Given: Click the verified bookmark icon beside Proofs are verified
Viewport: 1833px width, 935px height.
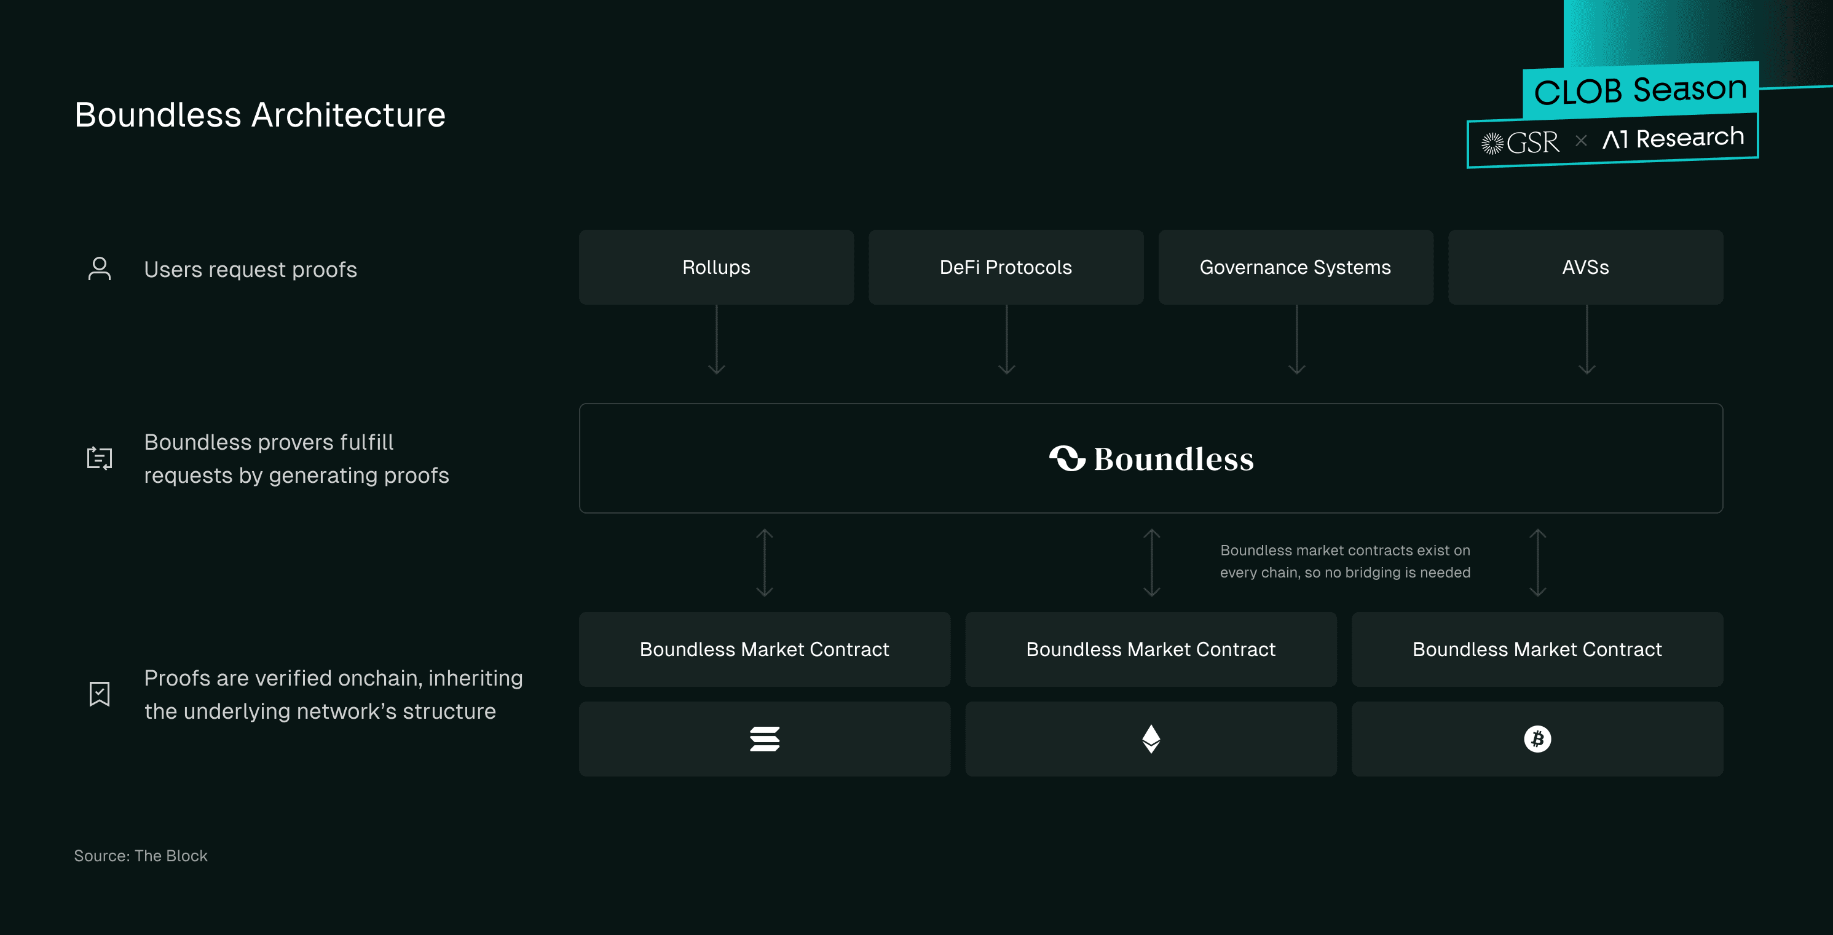Looking at the screenshot, I should pyautogui.click(x=100, y=694).
